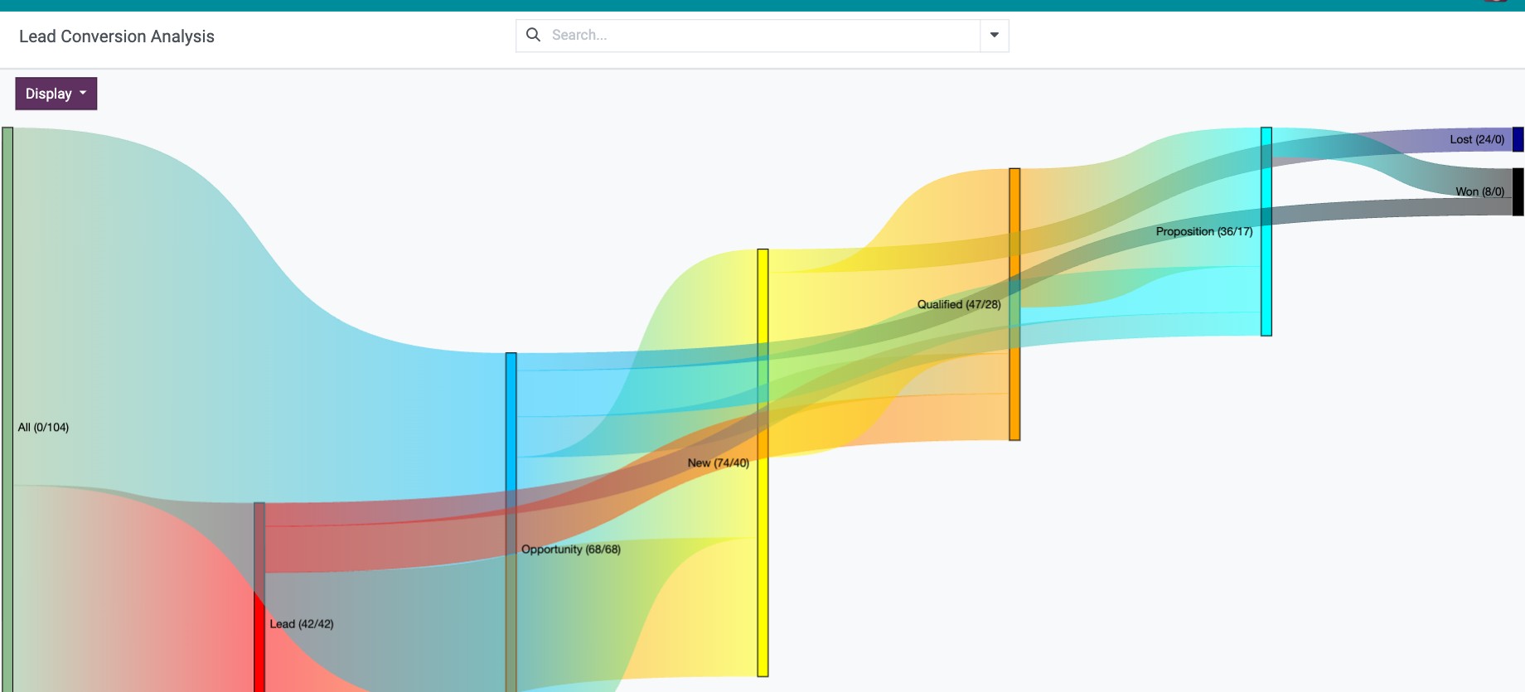The image size is (1525, 692).
Task: Select the cyan Proposition node bar
Action: click(1266, 231)
